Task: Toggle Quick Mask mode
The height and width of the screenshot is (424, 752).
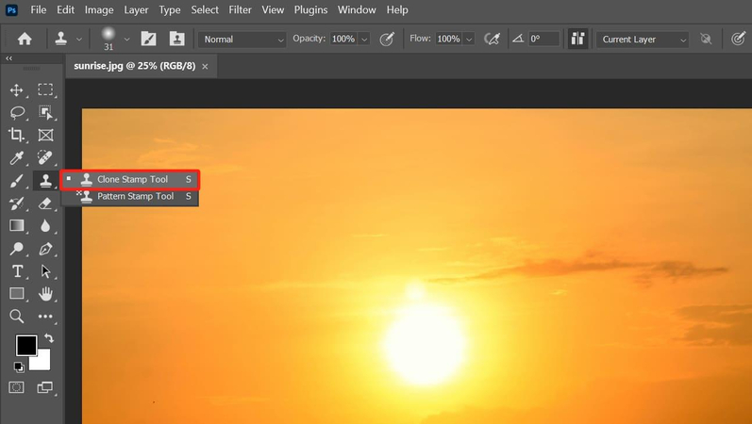Action: click(17, 387)
